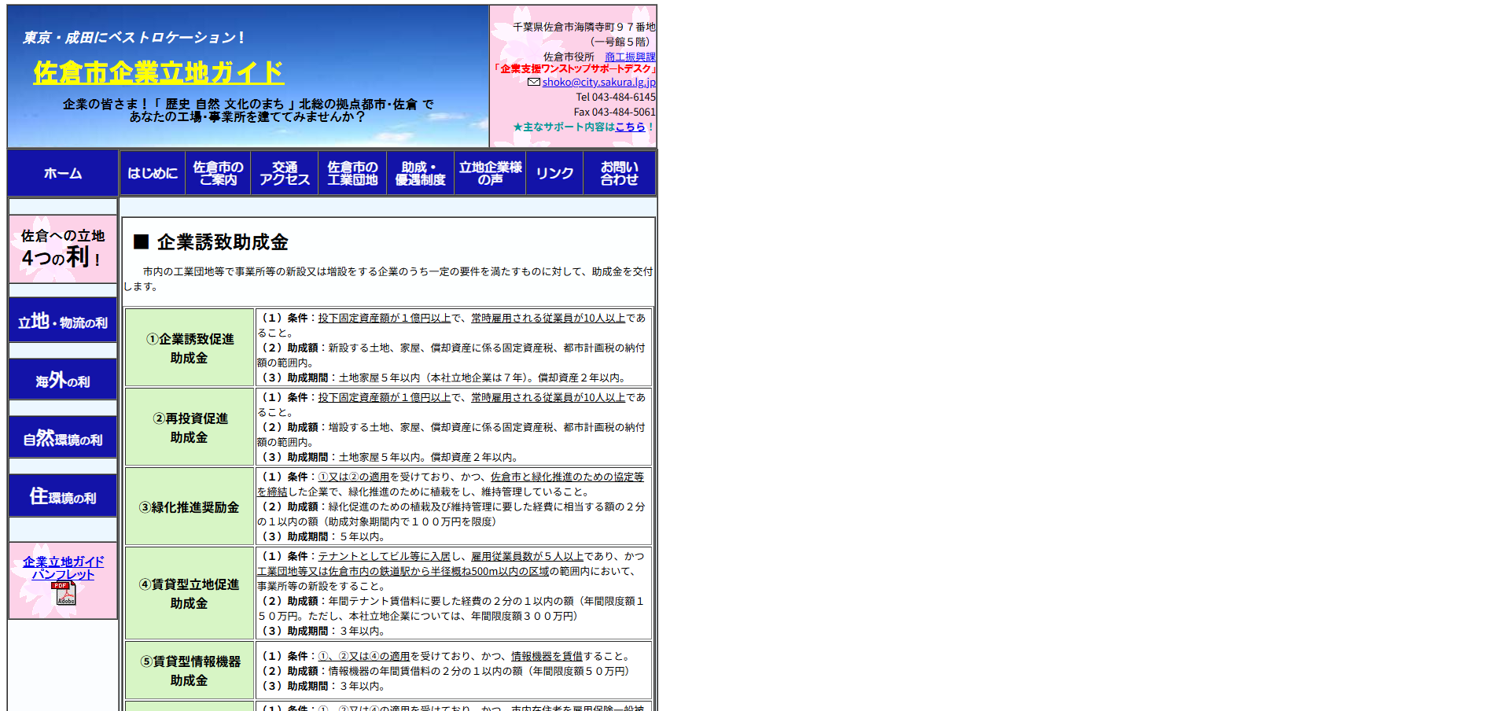Open the 佐倉市企業立地ガイド title link

click(158, 72)
